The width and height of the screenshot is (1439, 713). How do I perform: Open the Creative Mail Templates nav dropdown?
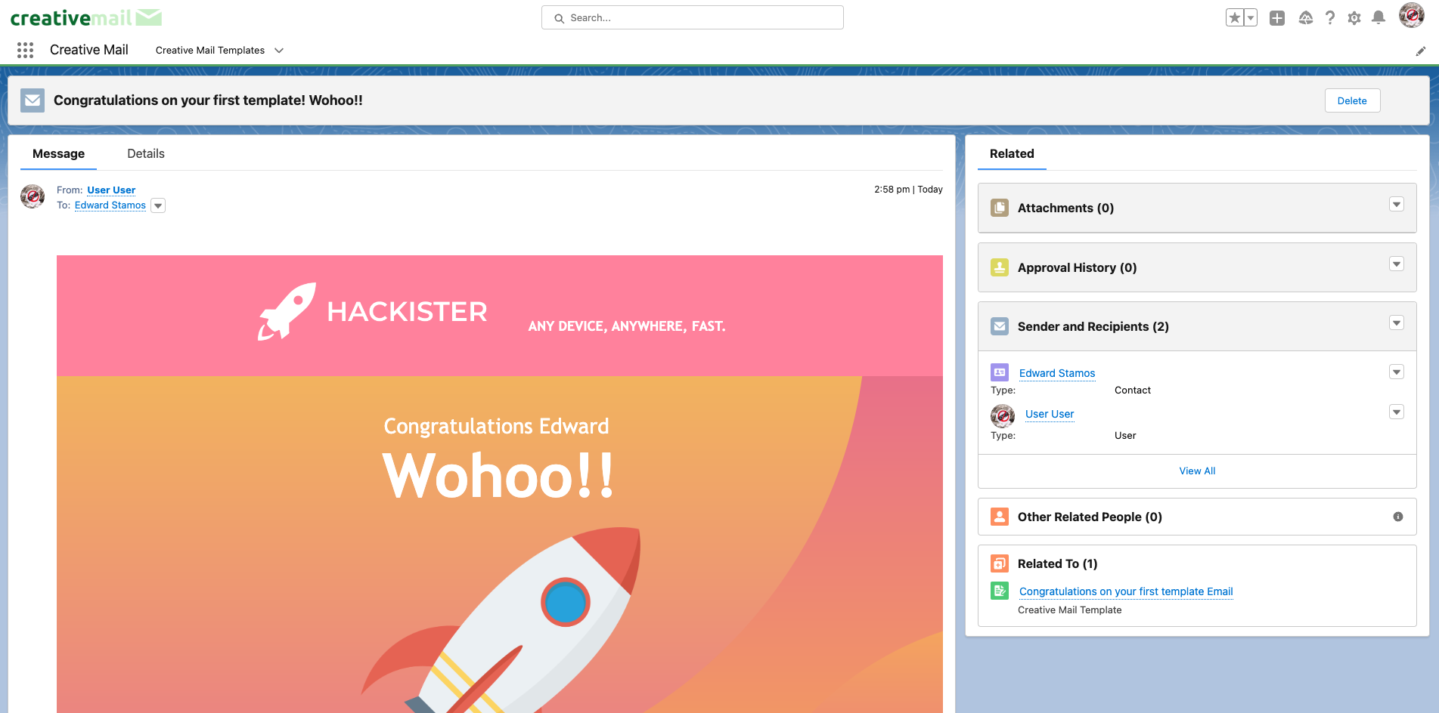click(279, 51)
